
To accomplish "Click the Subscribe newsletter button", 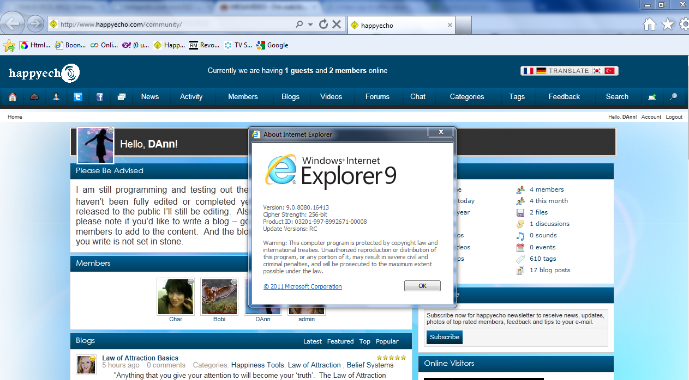I will tap(445, 337).
